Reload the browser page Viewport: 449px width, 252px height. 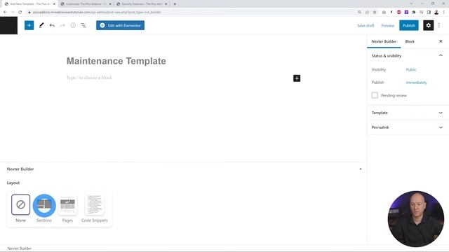click(20, 13)
